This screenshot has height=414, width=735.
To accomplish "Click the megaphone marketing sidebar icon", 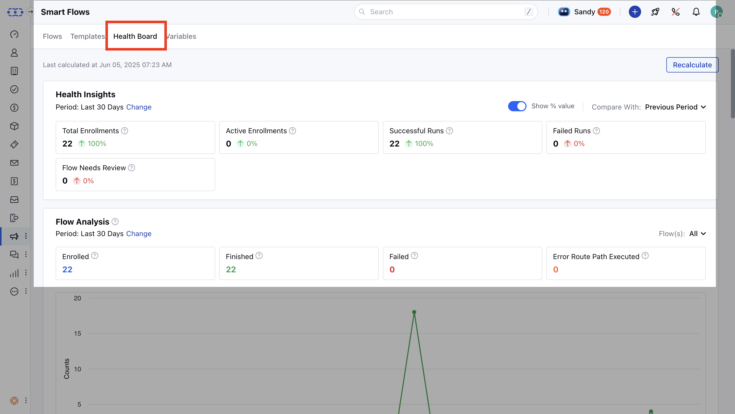I will click(14, 236).
